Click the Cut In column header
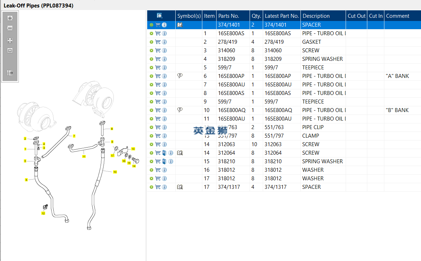The width and height of the screenshot is (421, 261). (x=375, y=16)
